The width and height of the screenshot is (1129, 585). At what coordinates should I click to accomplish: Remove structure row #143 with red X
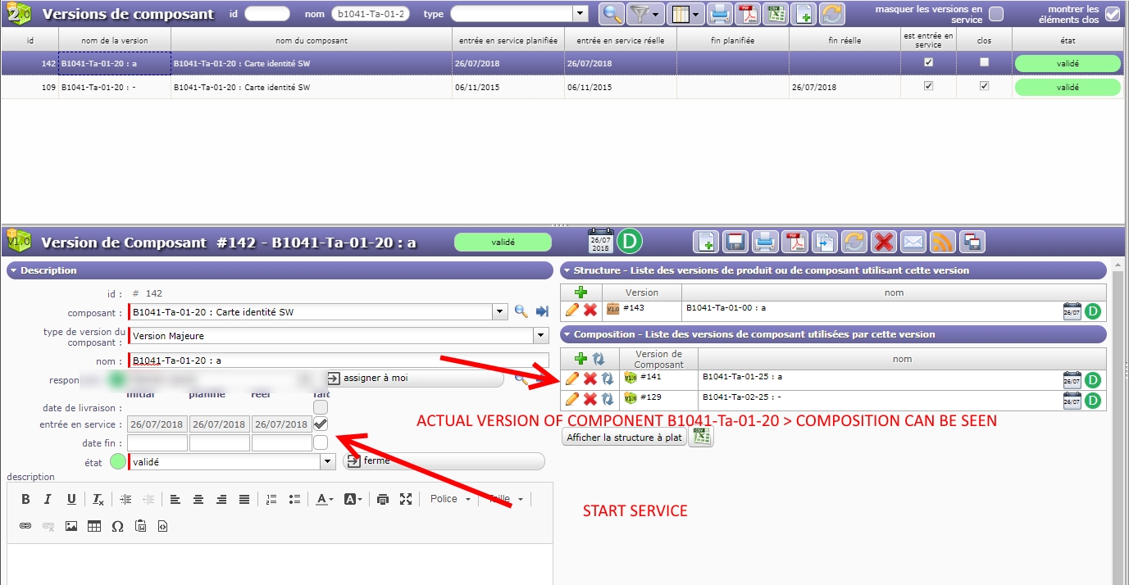click(x=590, y=311)
